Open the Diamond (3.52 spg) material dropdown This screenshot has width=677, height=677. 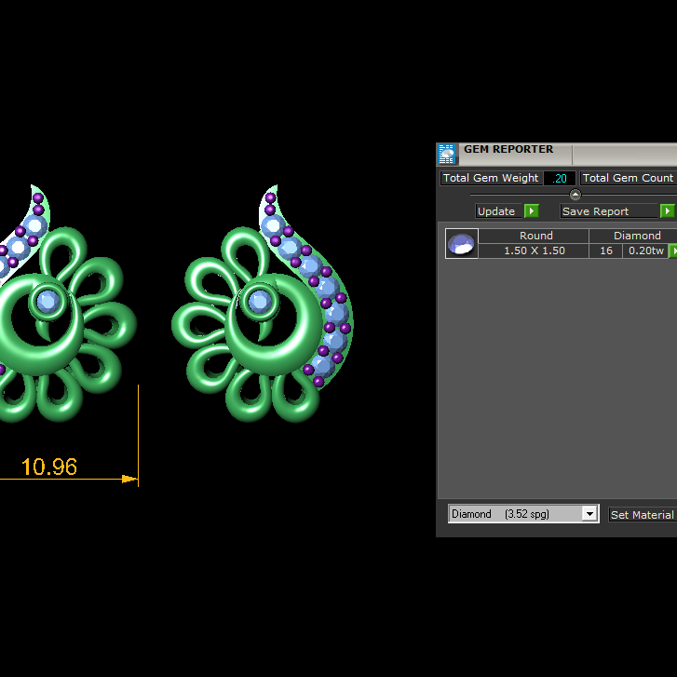(589, 514)
